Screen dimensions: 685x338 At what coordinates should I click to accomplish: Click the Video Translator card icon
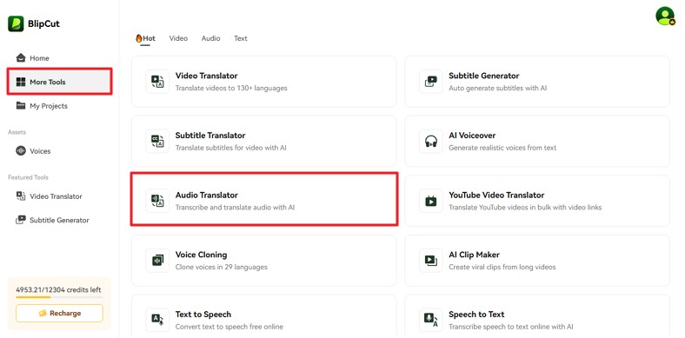point(157,82)
